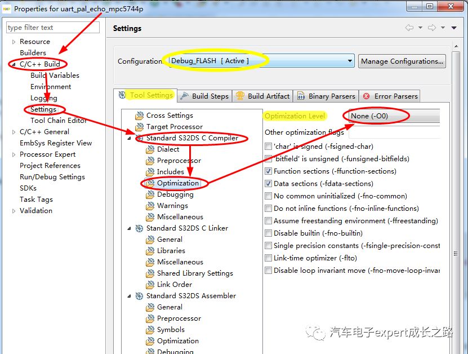Switch to the Error Parsers tab
Screen dimensions: 468x354
(x=390, y=96)
